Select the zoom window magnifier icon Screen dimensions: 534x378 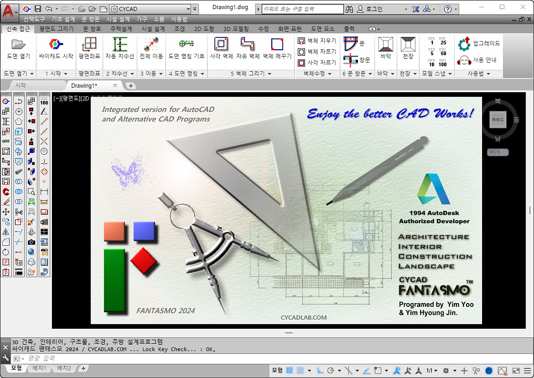[32, 192]
